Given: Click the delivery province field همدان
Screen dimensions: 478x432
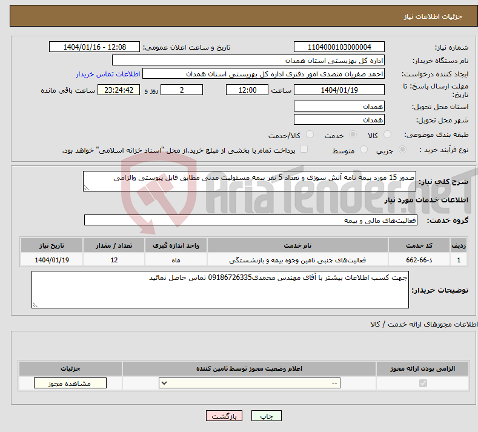Looking at the screenshot, I should click(x=339, y=107).
